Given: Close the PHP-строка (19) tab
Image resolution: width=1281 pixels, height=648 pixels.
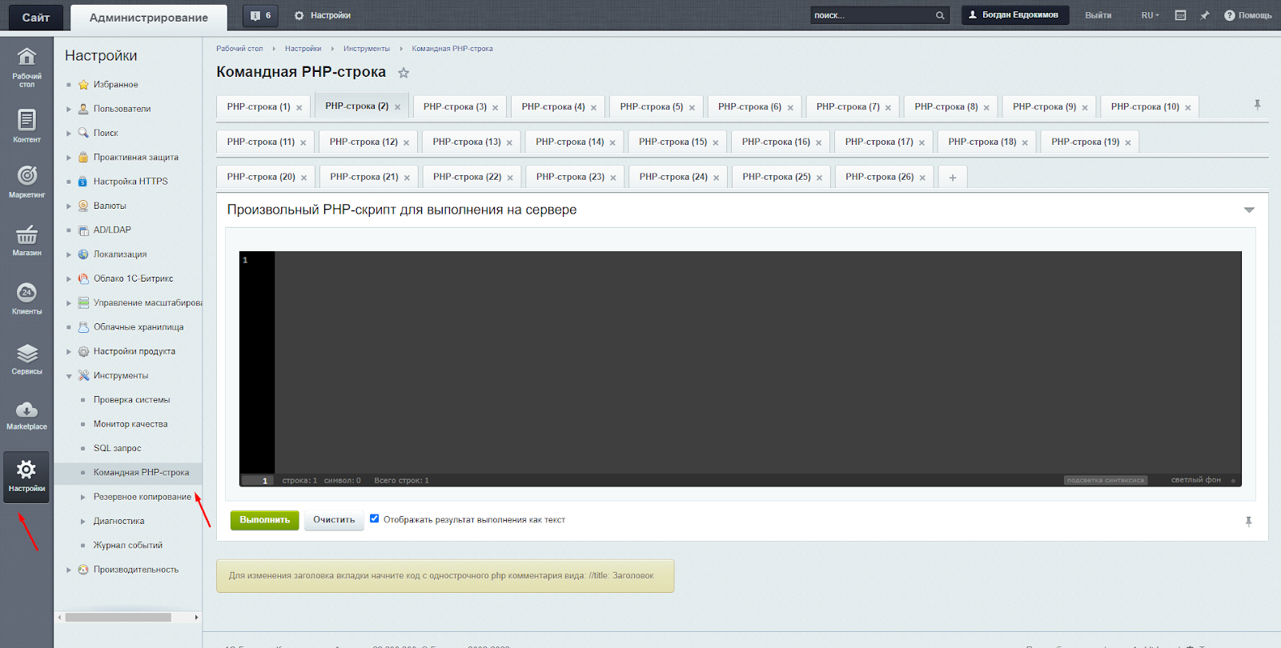Looking at the screenshot, I should [1128, 143].
